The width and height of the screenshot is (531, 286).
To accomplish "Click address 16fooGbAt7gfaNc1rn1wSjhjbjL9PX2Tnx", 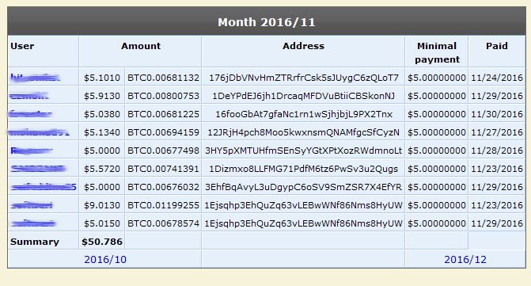I will 304,115.
